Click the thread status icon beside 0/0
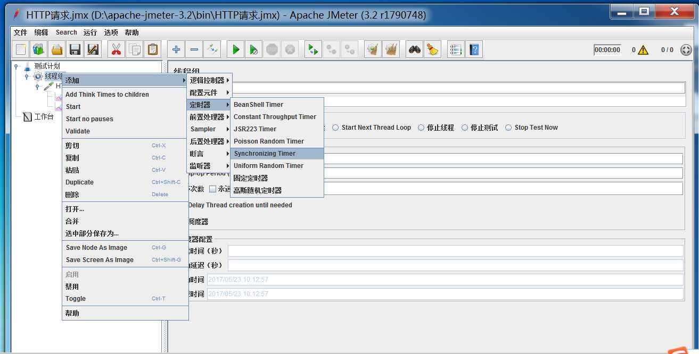Viewport: 699px width, 354px height. [x=686, y=50]
